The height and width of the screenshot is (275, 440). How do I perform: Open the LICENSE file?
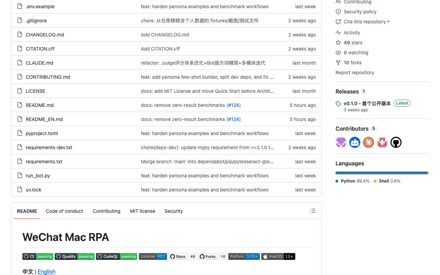[x=35, y=91]
